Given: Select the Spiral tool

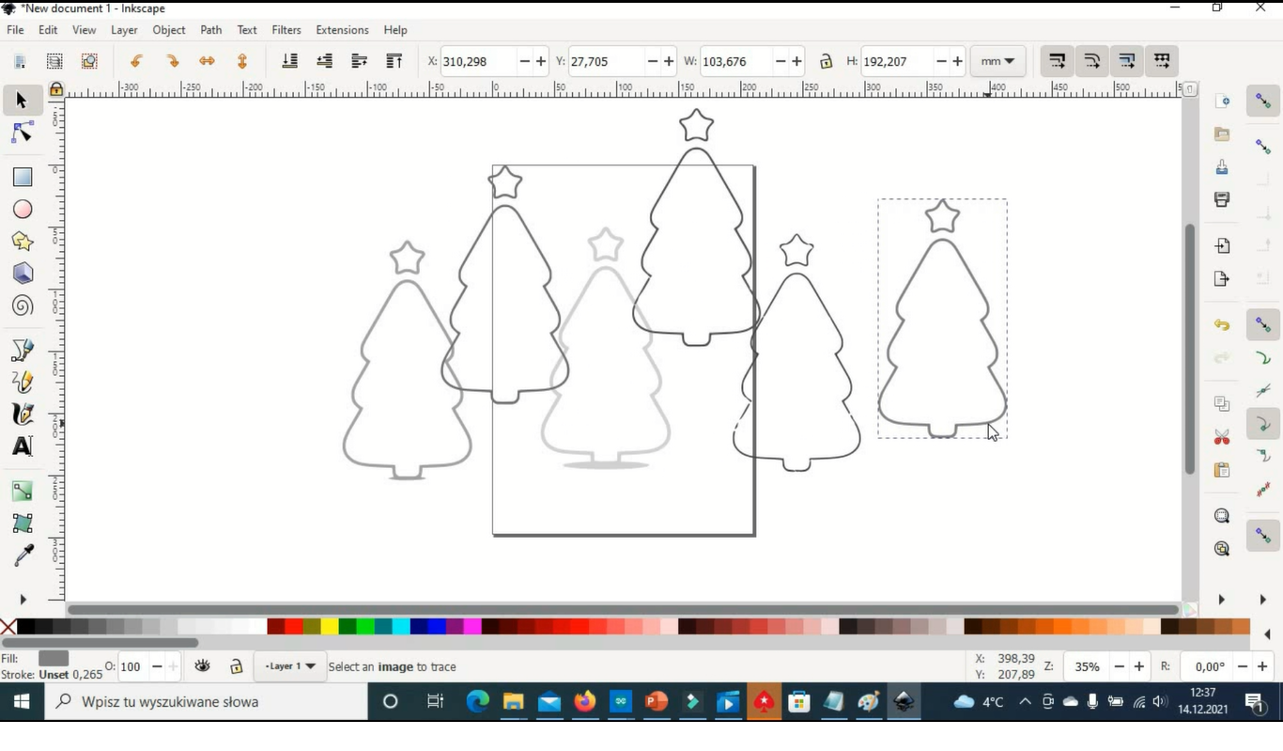Looking at the screenshot, I should (x=23, y=305).
